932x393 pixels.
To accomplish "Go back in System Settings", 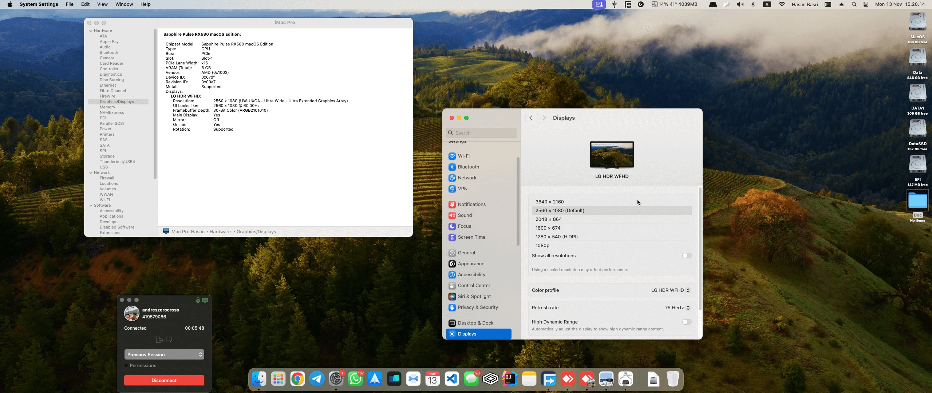I will coord(531,118).
